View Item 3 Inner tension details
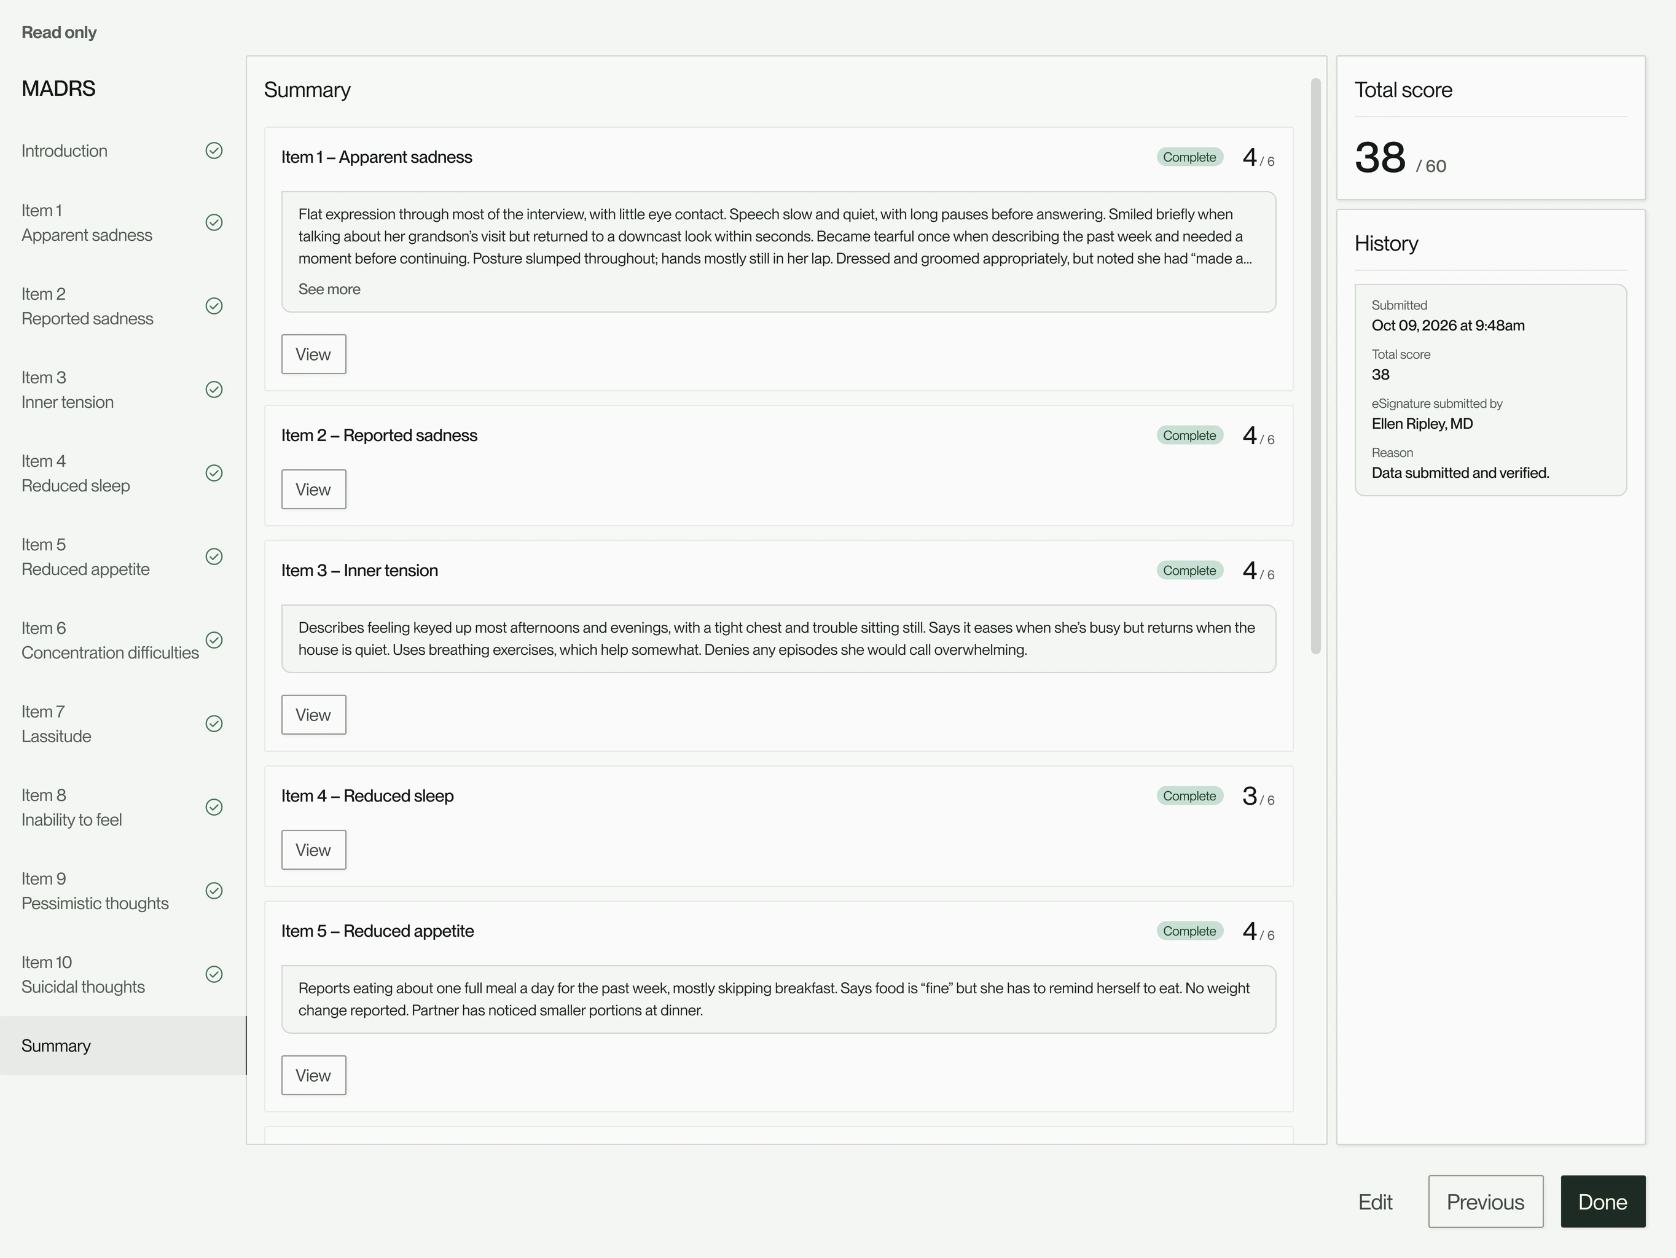The height and width of the screenshot is (1258, 1676). click(314, 715)
